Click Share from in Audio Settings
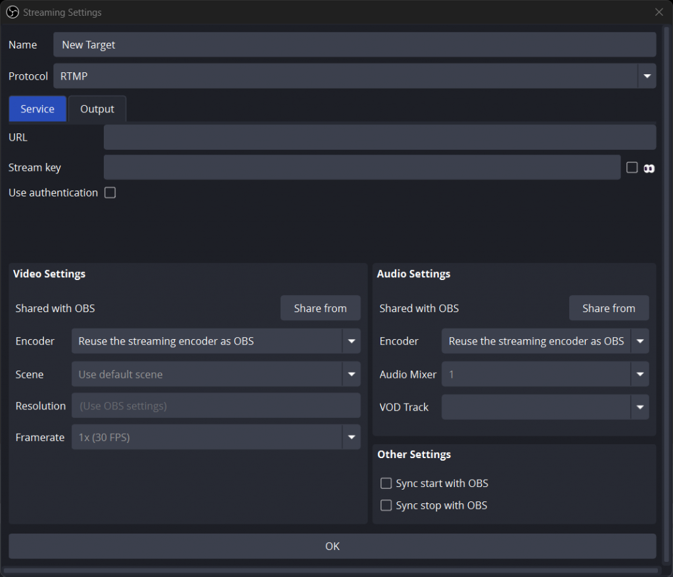This screenshot has height=577, width=673. coord(609,308)
